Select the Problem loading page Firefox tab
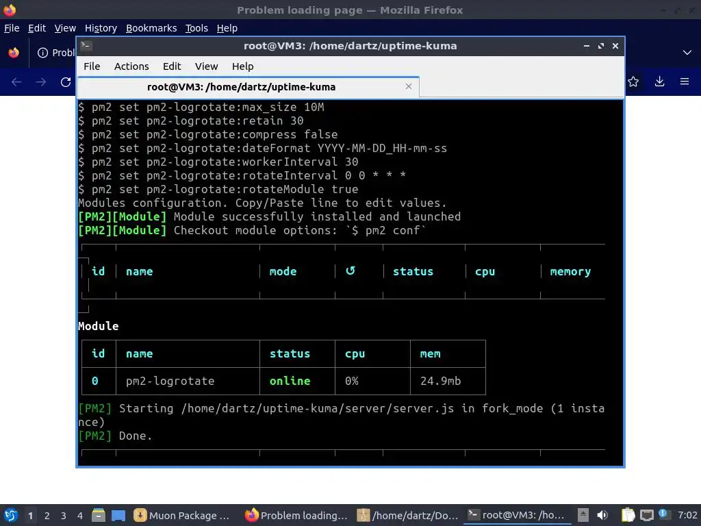Screen dimensions: 701x526 (x=56, y=53)
